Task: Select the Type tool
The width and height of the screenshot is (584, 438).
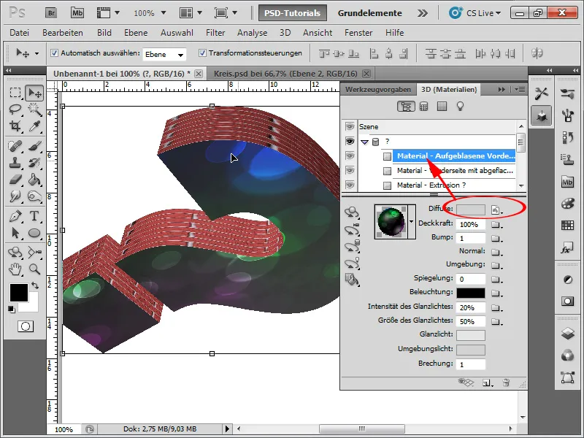Action: [34, 216]
